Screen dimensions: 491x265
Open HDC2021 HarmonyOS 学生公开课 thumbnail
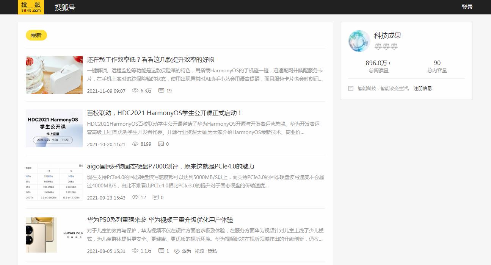(54, 128)
